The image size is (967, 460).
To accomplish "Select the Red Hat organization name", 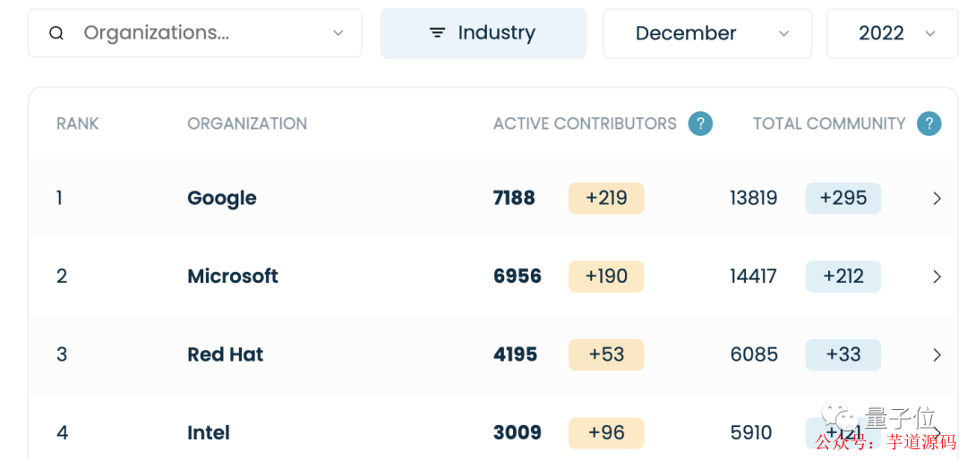I will [225, 354].
